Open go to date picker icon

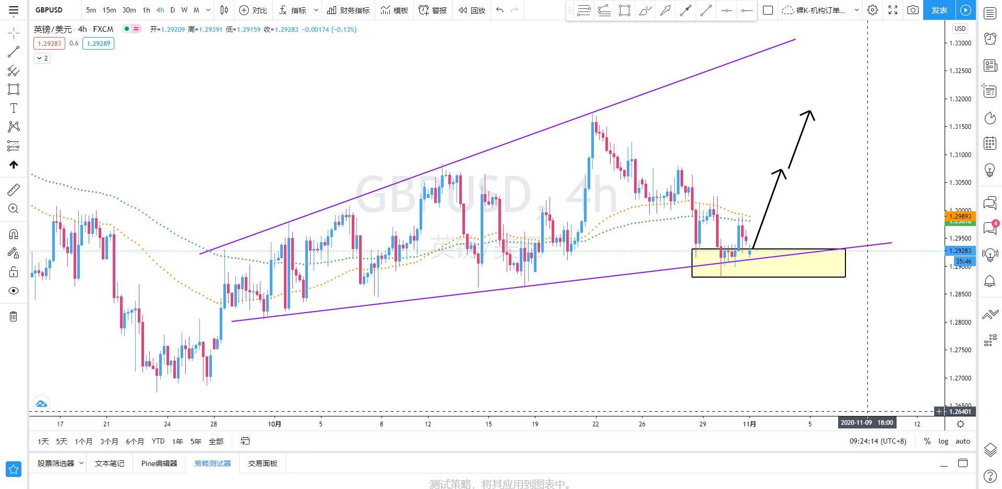[245, 441]
